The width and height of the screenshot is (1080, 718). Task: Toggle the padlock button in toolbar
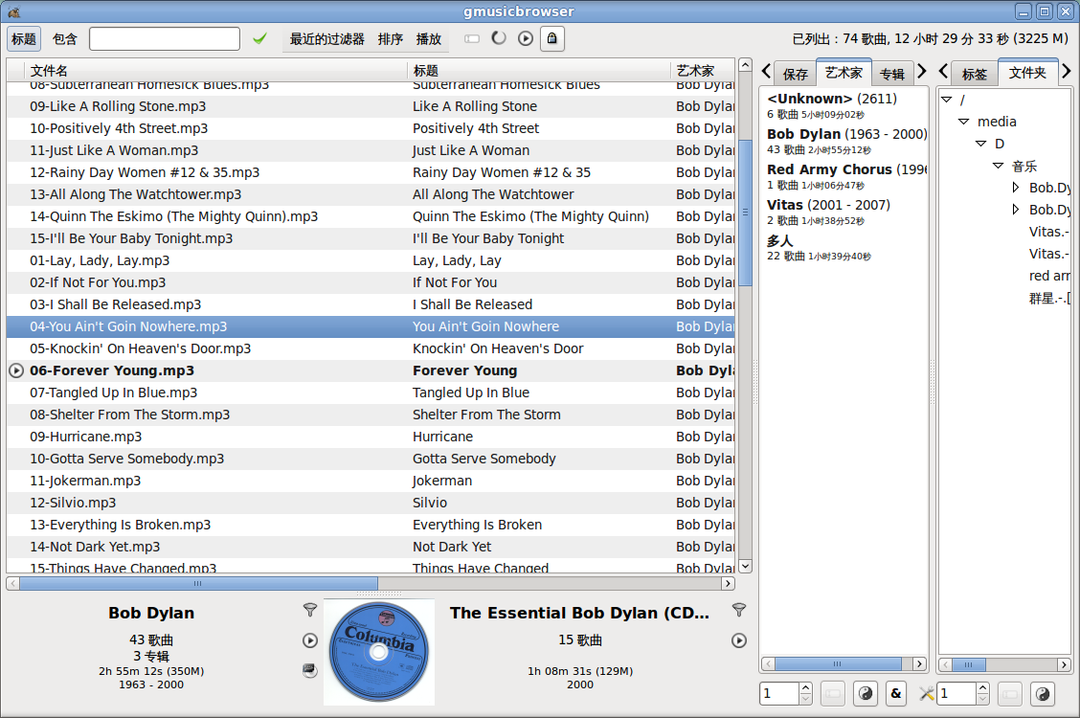point(551,38)
